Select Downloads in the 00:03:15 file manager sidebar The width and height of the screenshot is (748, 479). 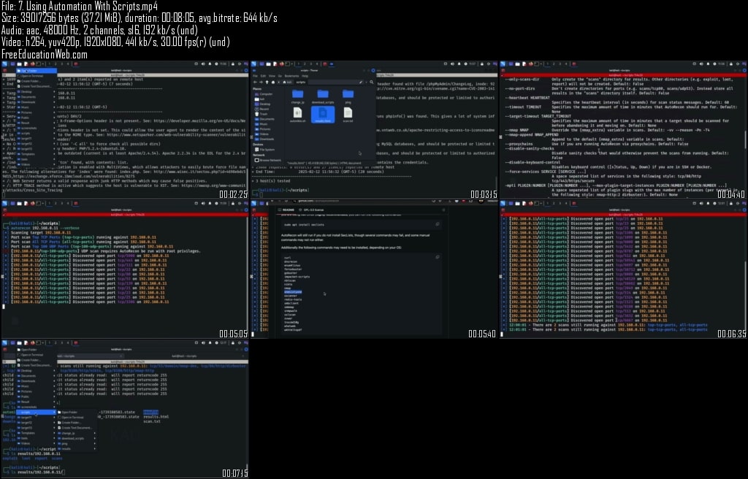[264, 139]
